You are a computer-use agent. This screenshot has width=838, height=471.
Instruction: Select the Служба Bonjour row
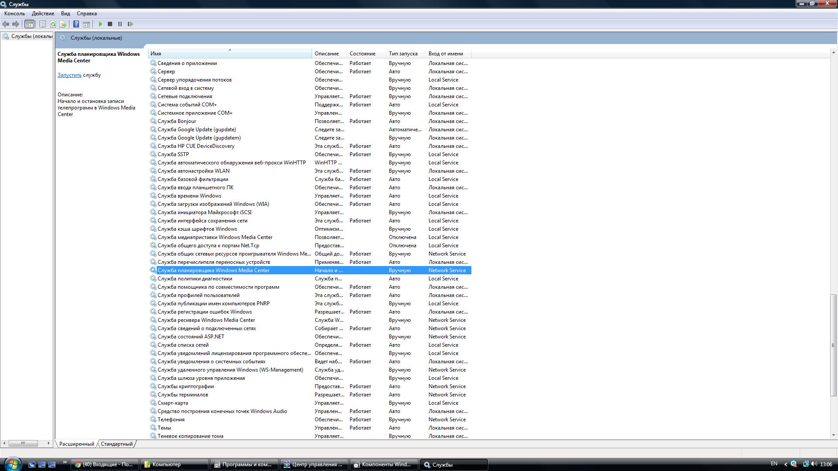click(x=177, y=121)
